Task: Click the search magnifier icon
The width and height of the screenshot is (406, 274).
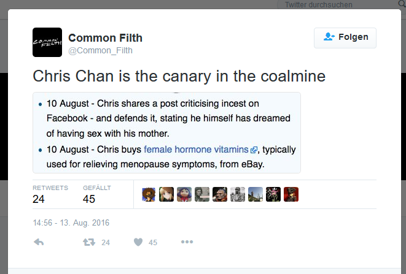Action: 402,4
